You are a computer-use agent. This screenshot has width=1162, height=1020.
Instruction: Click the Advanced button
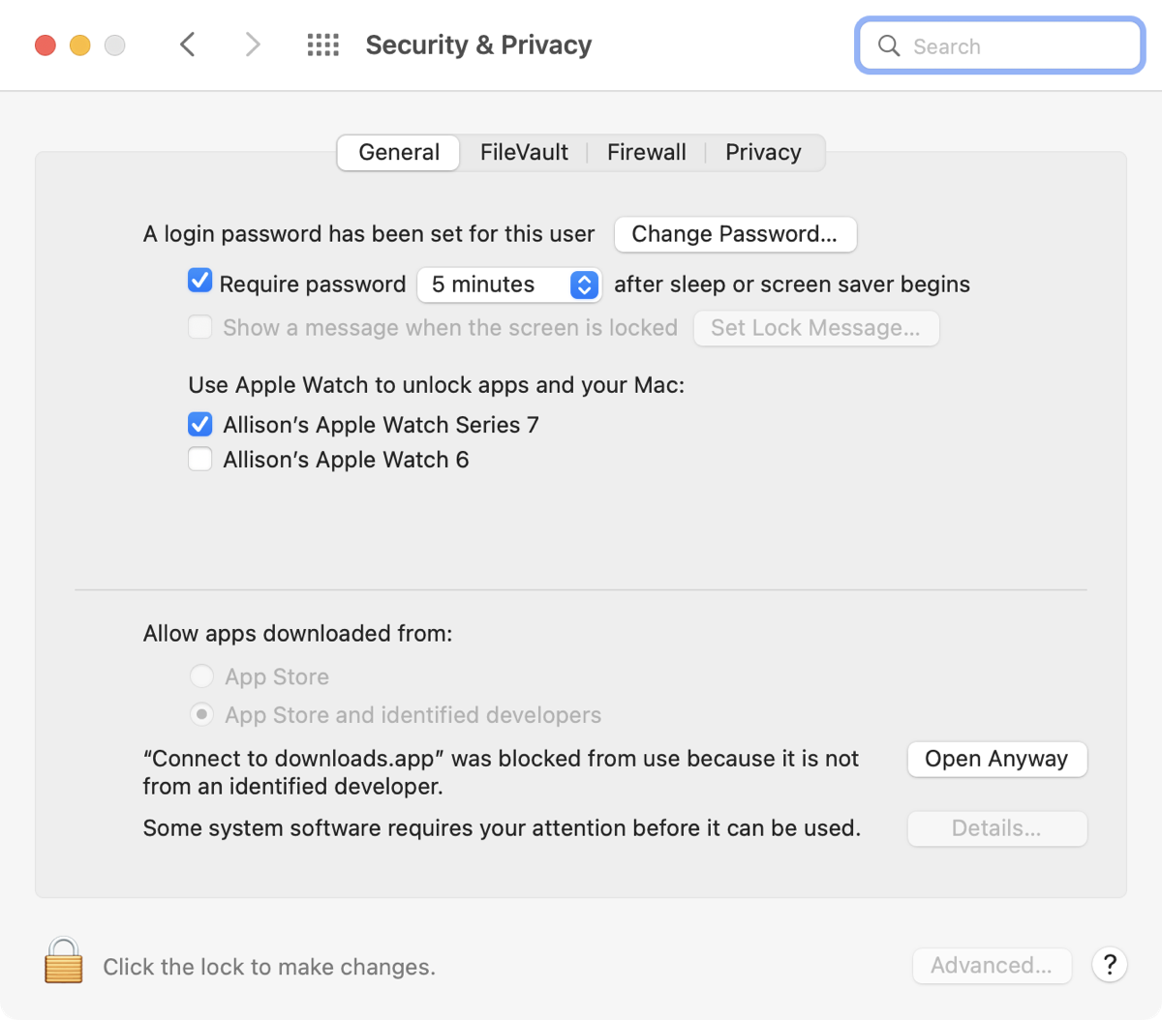(991, 966)
